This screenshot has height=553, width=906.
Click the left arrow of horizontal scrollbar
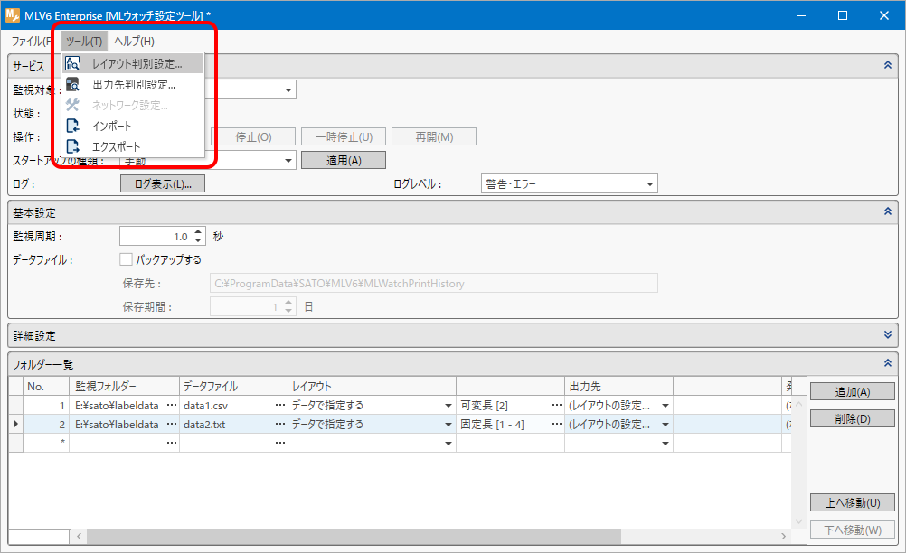[80, 536]
